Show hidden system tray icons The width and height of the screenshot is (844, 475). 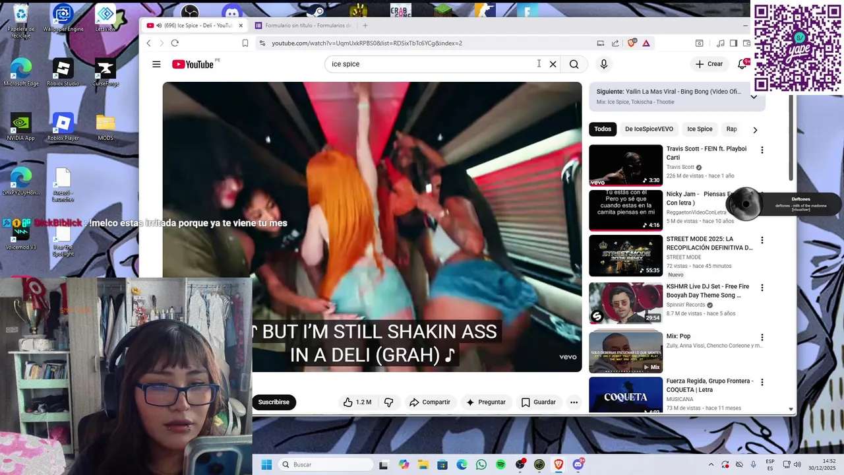click(x=711, y=464)
